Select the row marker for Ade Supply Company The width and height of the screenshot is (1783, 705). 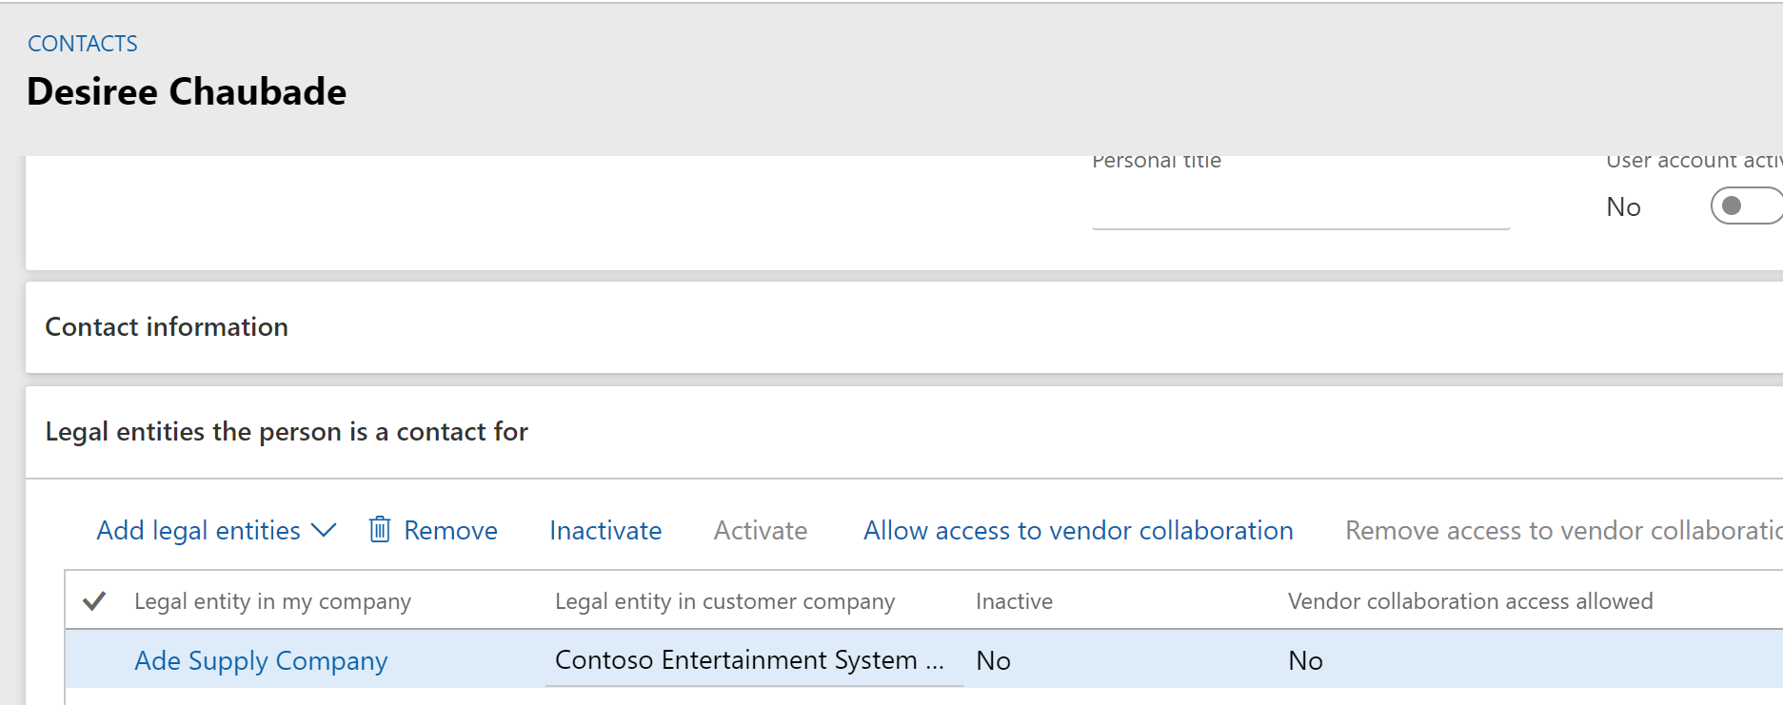click(x=94, y=660)
